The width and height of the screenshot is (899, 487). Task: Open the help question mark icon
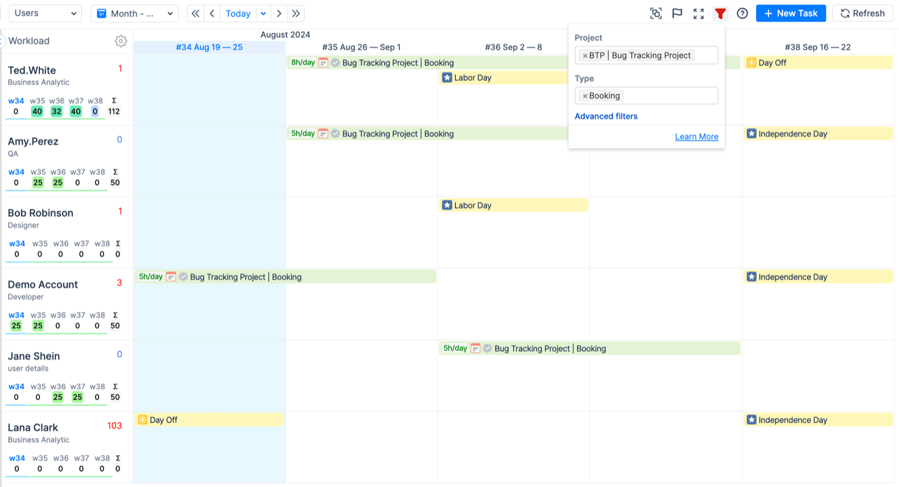(x=742, y=14)
